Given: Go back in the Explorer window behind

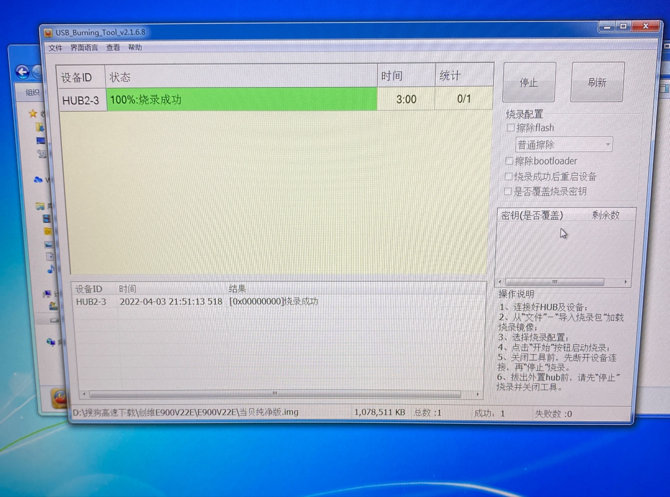Looking at the screenshot, I should point(23,72).
